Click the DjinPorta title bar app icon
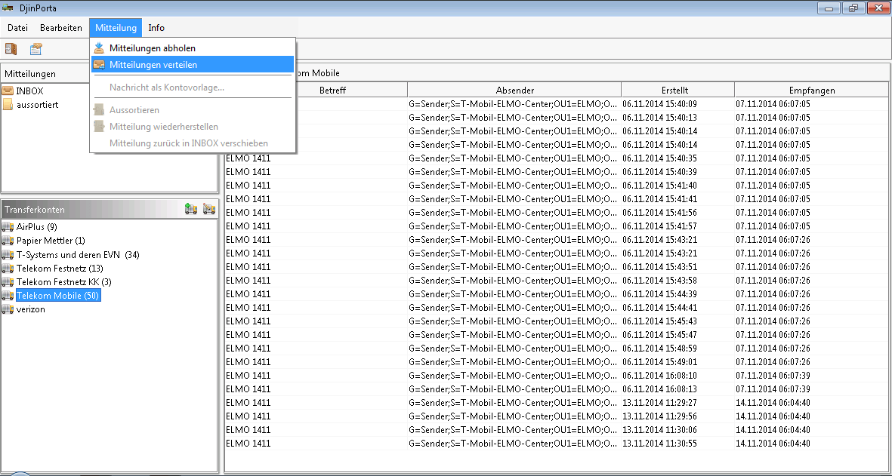 [8, 8]
